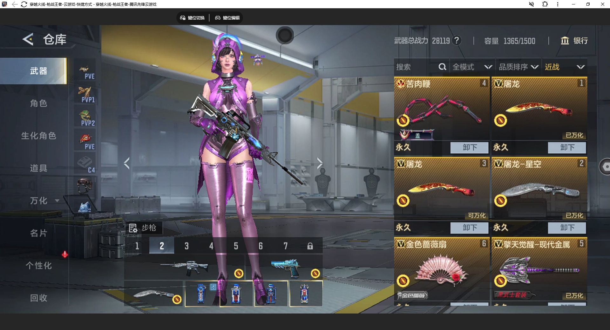Viewport: 610px width, 330px height.
Task: Select the red PVE loadout icon
Action: tap(85, 140)
